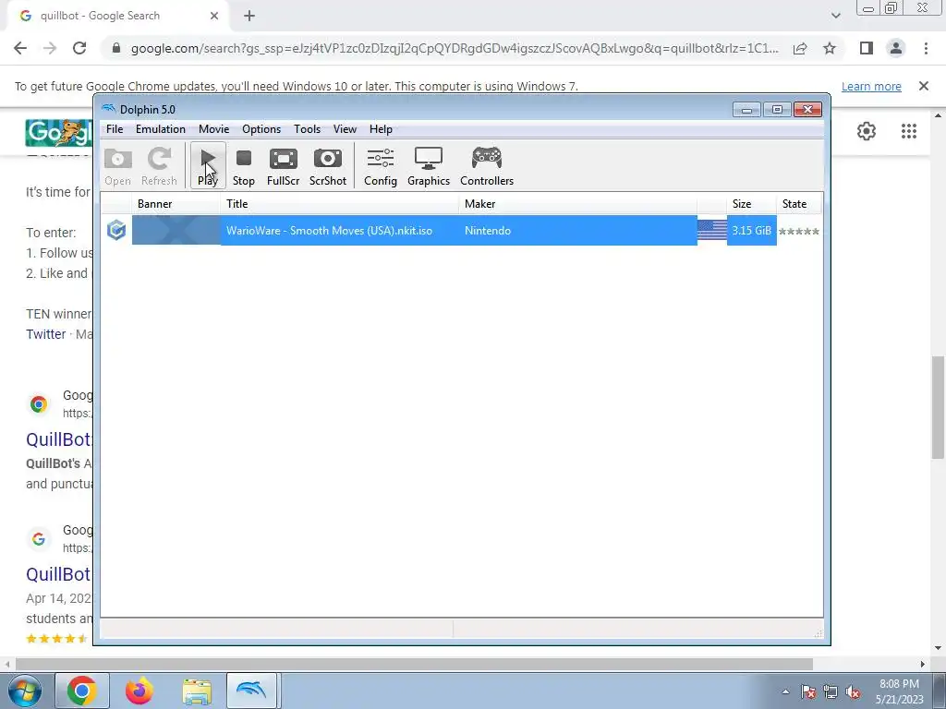Click the game banner thumbnail
The image size is (946, 709).
pyautogui.click(x=176, y=230)
